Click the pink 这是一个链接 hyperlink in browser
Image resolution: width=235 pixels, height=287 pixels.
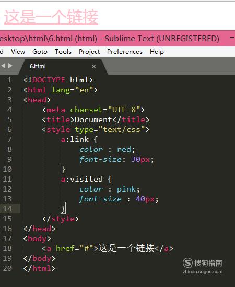tap(51, 17)
